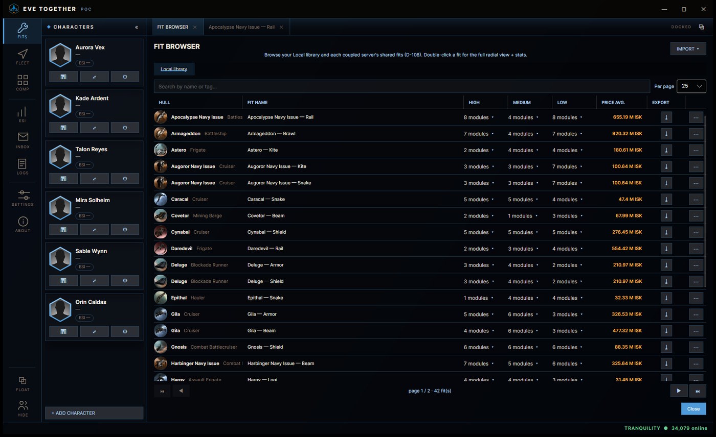Open Logs from the sidebar

pos(22,166)
